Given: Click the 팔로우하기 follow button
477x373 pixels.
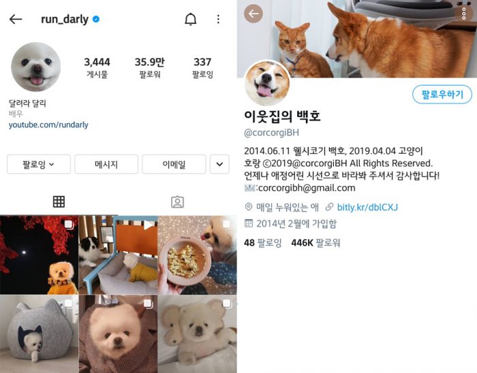Looking at the screenshot, I should (442, 95).
